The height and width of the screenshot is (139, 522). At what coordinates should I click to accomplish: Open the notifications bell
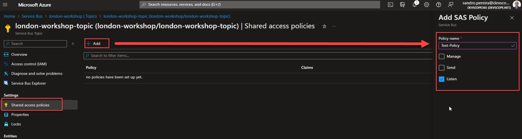tap(415, 5)
